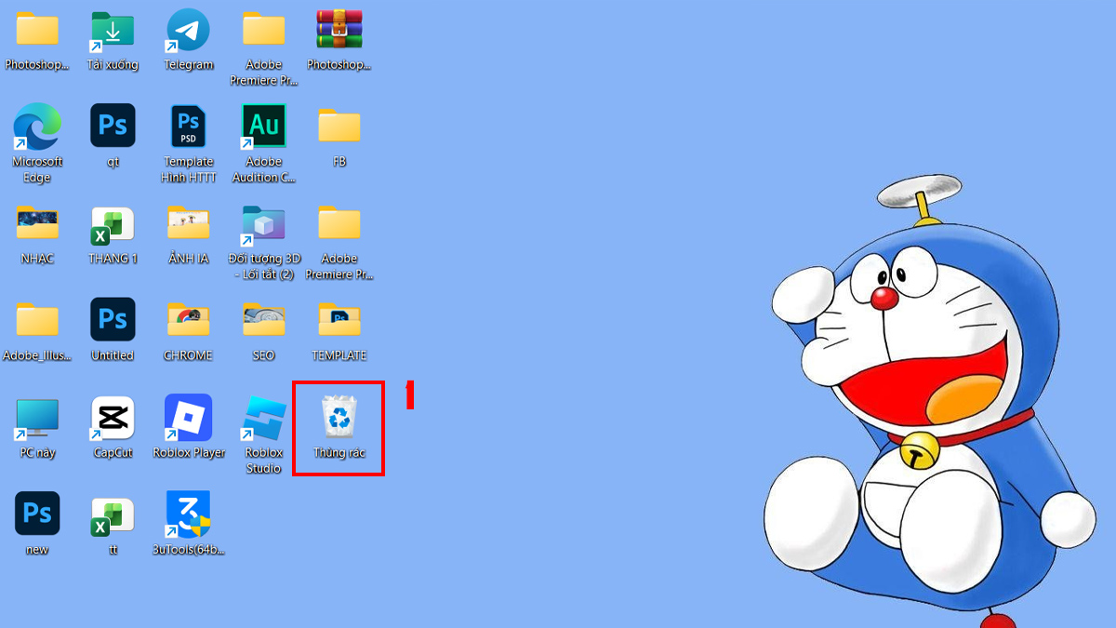Screen dimensions: 1116x628
Task: Select Adobe Premiere folder beside Đối tượng 3D
Action: coord(339,223)
